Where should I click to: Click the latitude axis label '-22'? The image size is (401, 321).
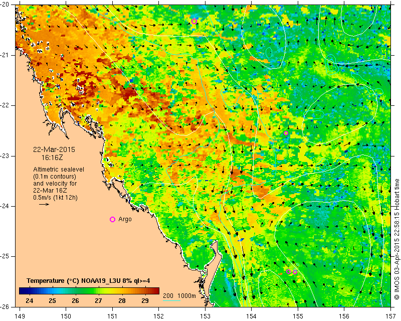click(x=5, y=105)
